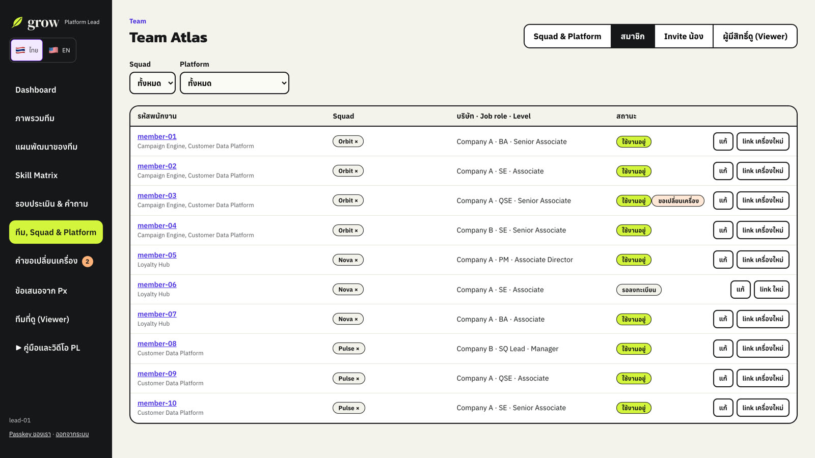Click the grow leaf logo icon
Viewport: 815px width, 458px height.
[17, 22]
